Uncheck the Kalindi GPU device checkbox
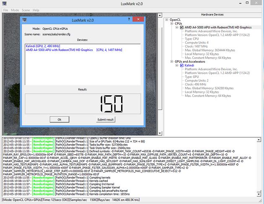 [182, 65]
